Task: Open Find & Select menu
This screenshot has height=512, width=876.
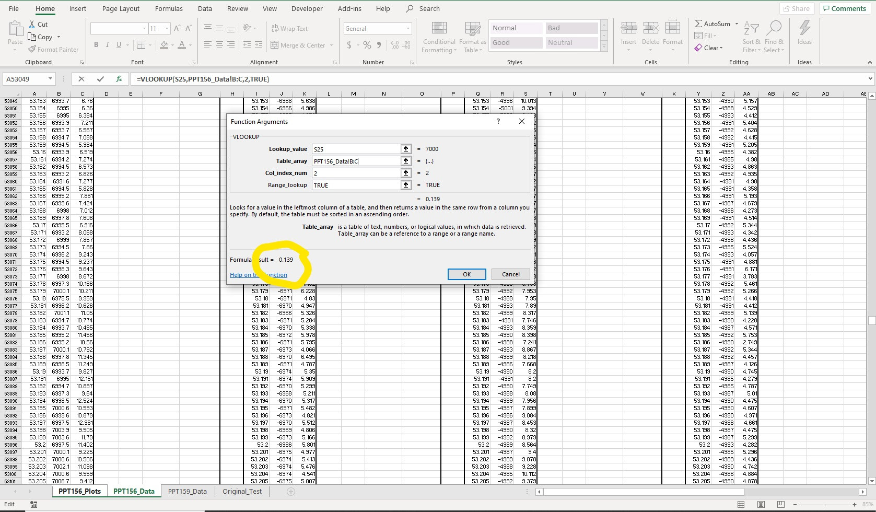Action: coord(774,37)
